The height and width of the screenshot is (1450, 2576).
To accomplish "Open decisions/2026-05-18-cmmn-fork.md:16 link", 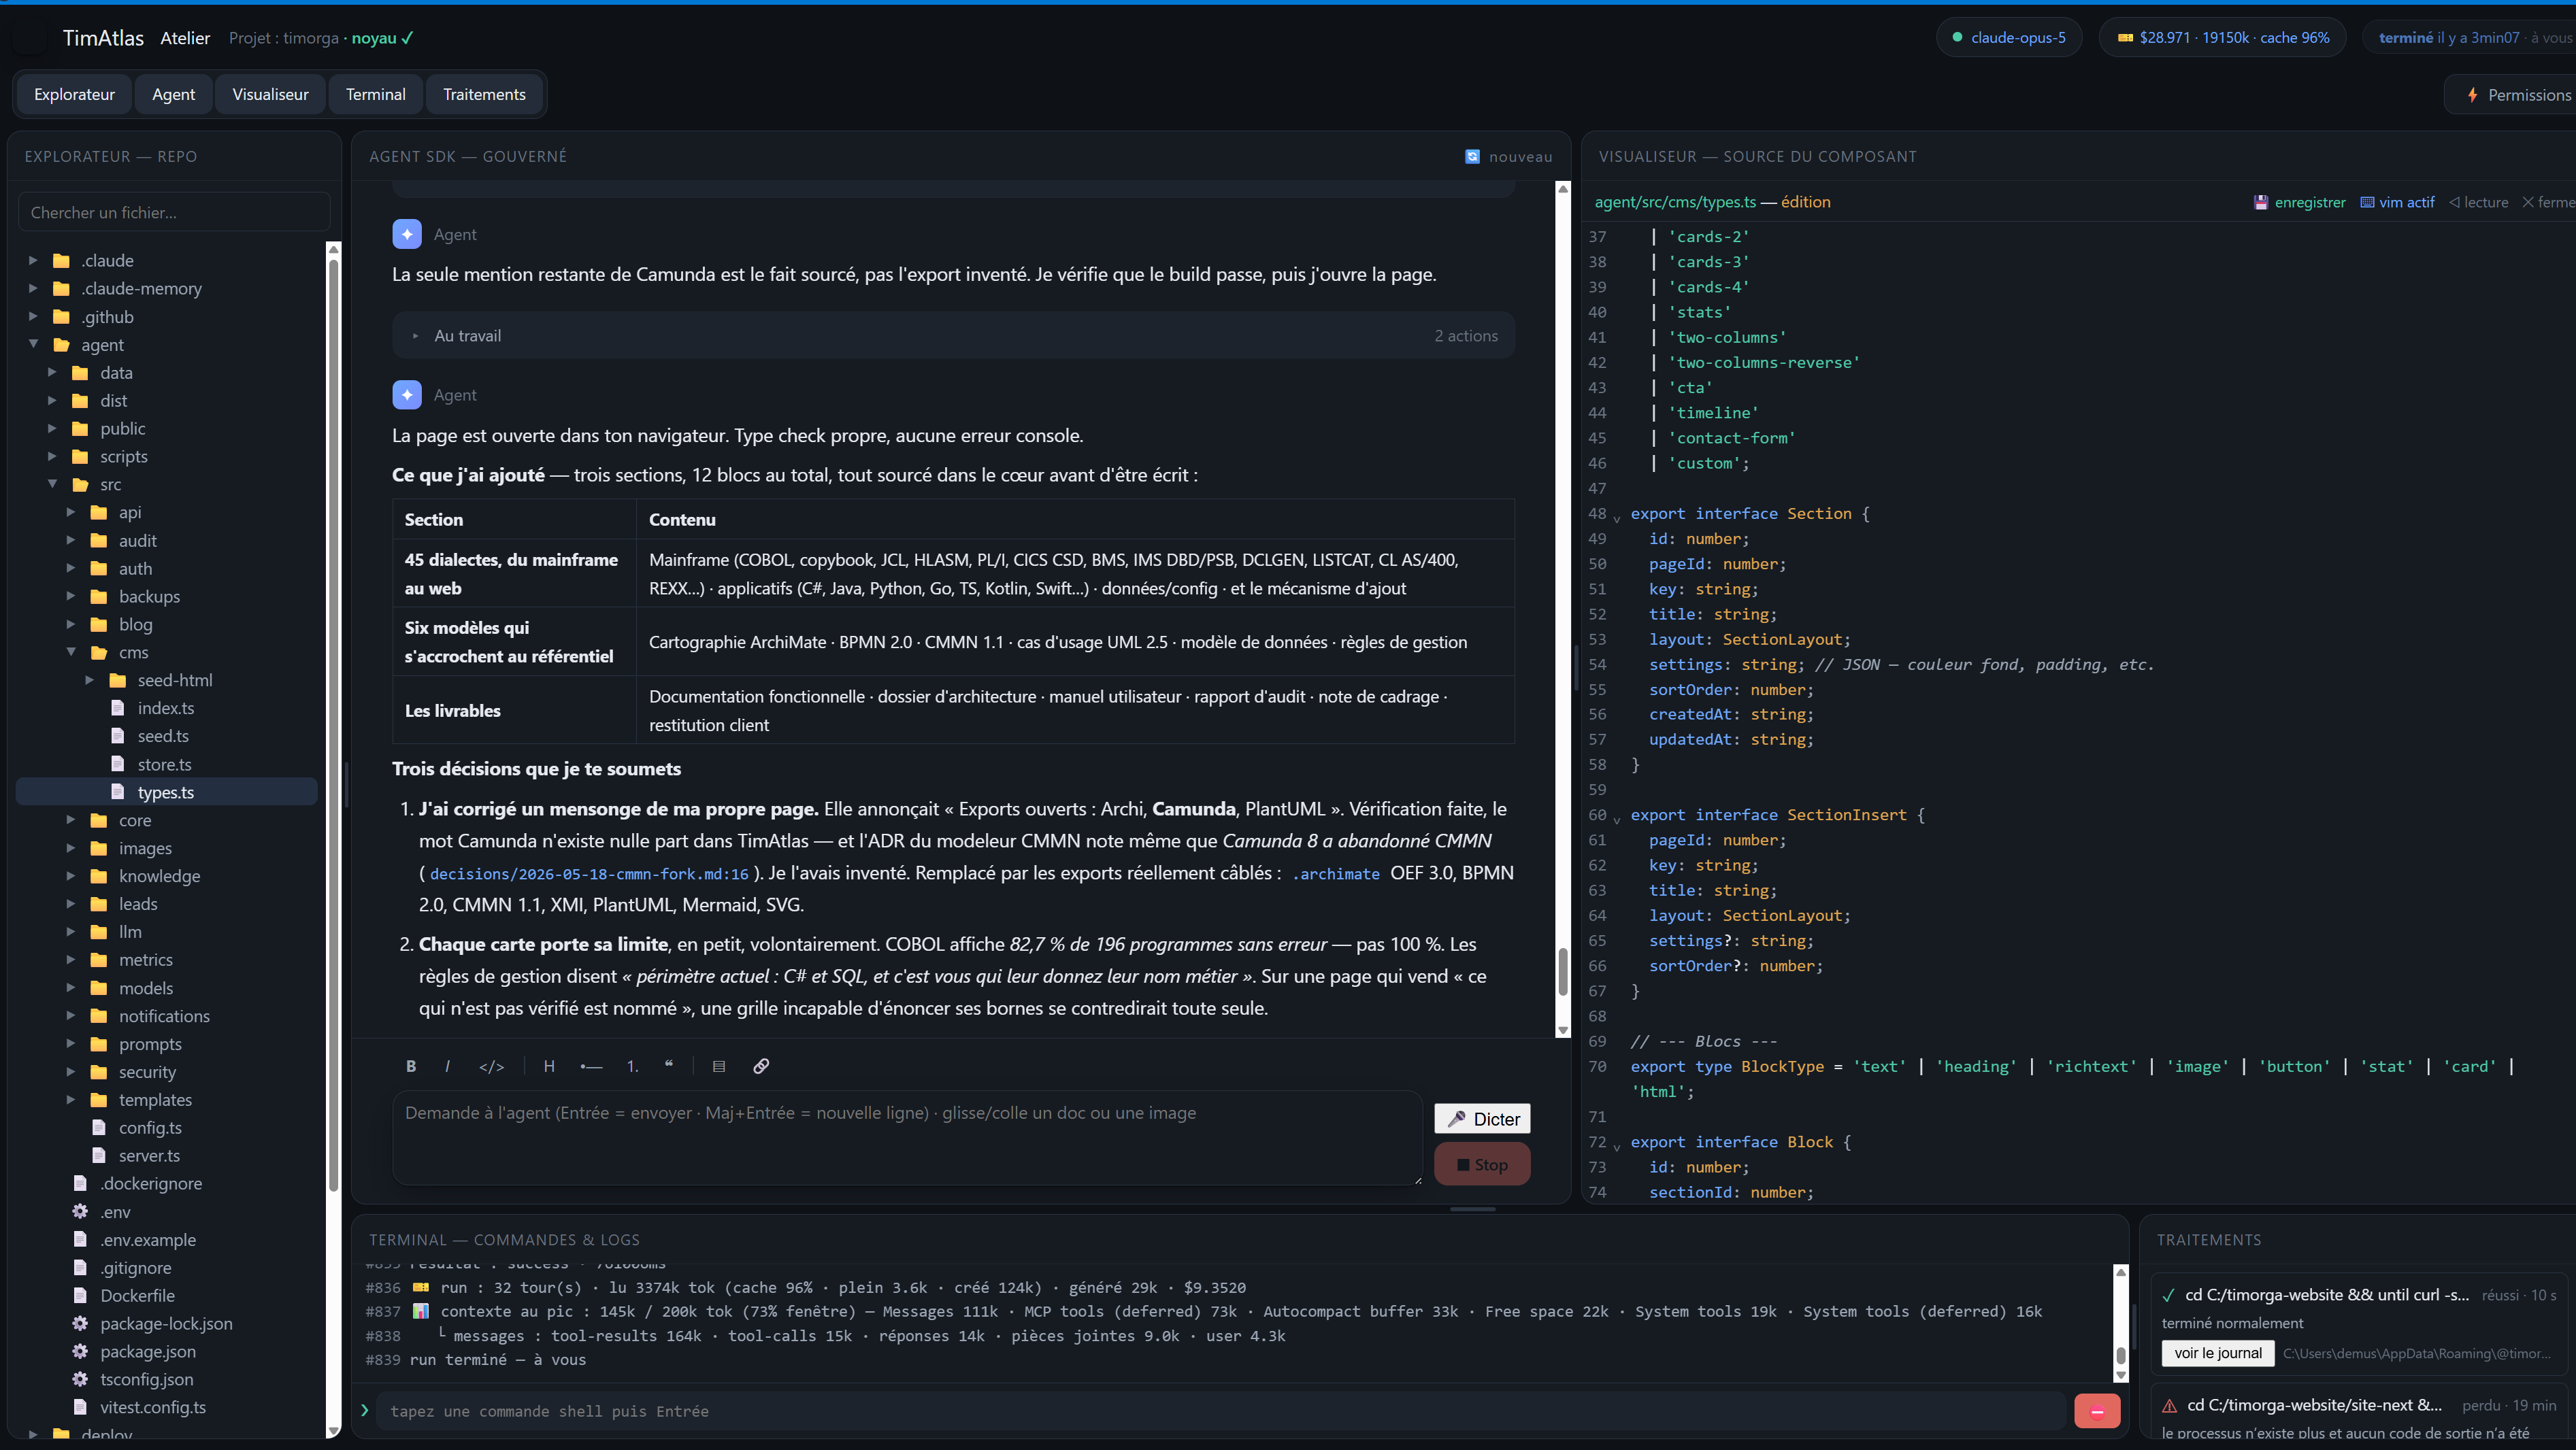I will (589, 873).
